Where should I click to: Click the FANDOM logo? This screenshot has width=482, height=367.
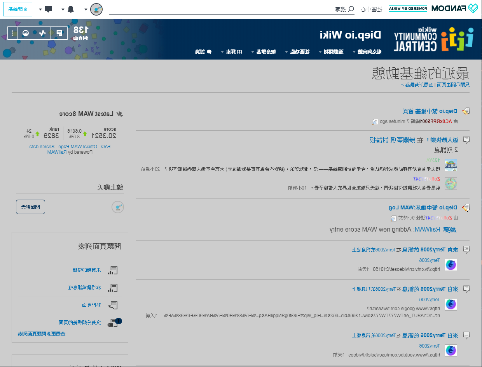454,9
